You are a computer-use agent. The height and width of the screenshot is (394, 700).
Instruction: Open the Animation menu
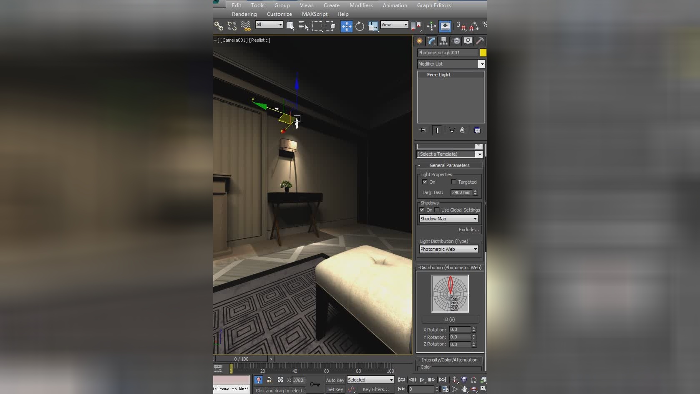[x=395, y=5]
